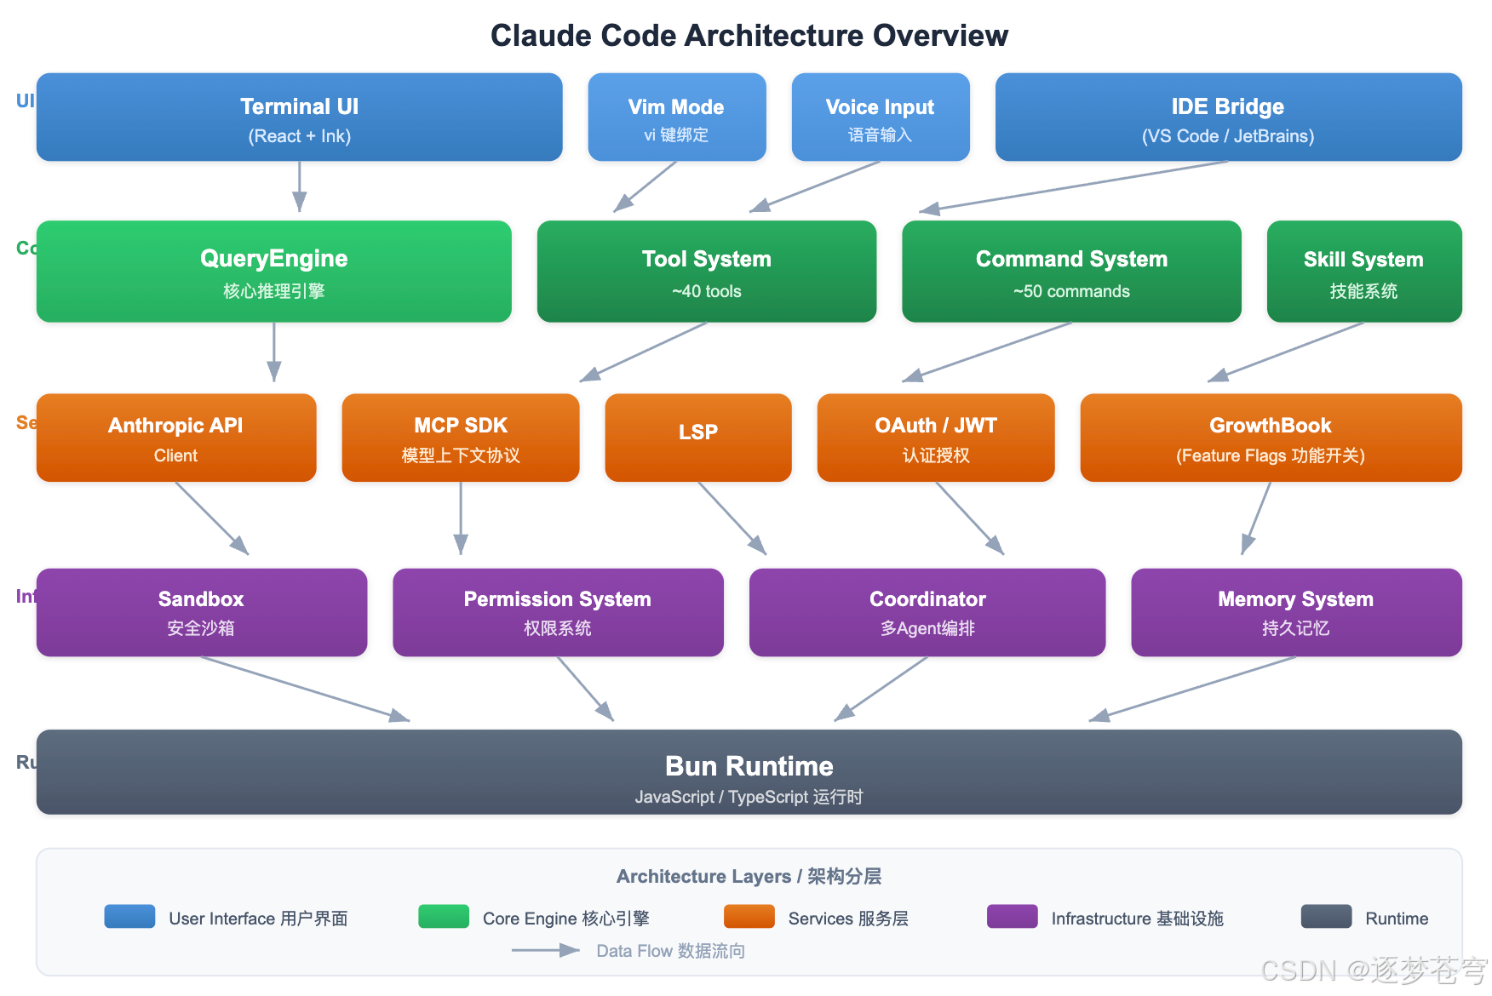Click the orange Services legend swatch
The image size is (1492, 996).
tap(749, 917)
